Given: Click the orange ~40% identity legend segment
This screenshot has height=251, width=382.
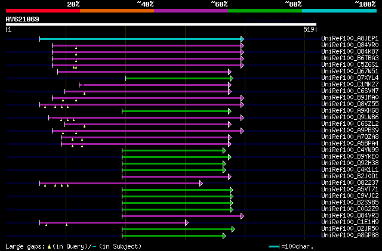Looking at the screenshot, I should [x=117, y=11].
